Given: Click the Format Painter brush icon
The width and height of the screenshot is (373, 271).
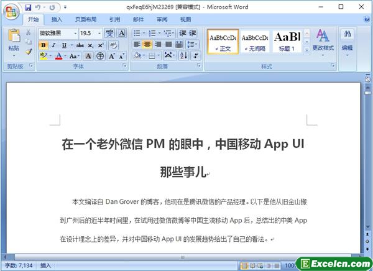Looking at the screenshot, I should 29,52.
